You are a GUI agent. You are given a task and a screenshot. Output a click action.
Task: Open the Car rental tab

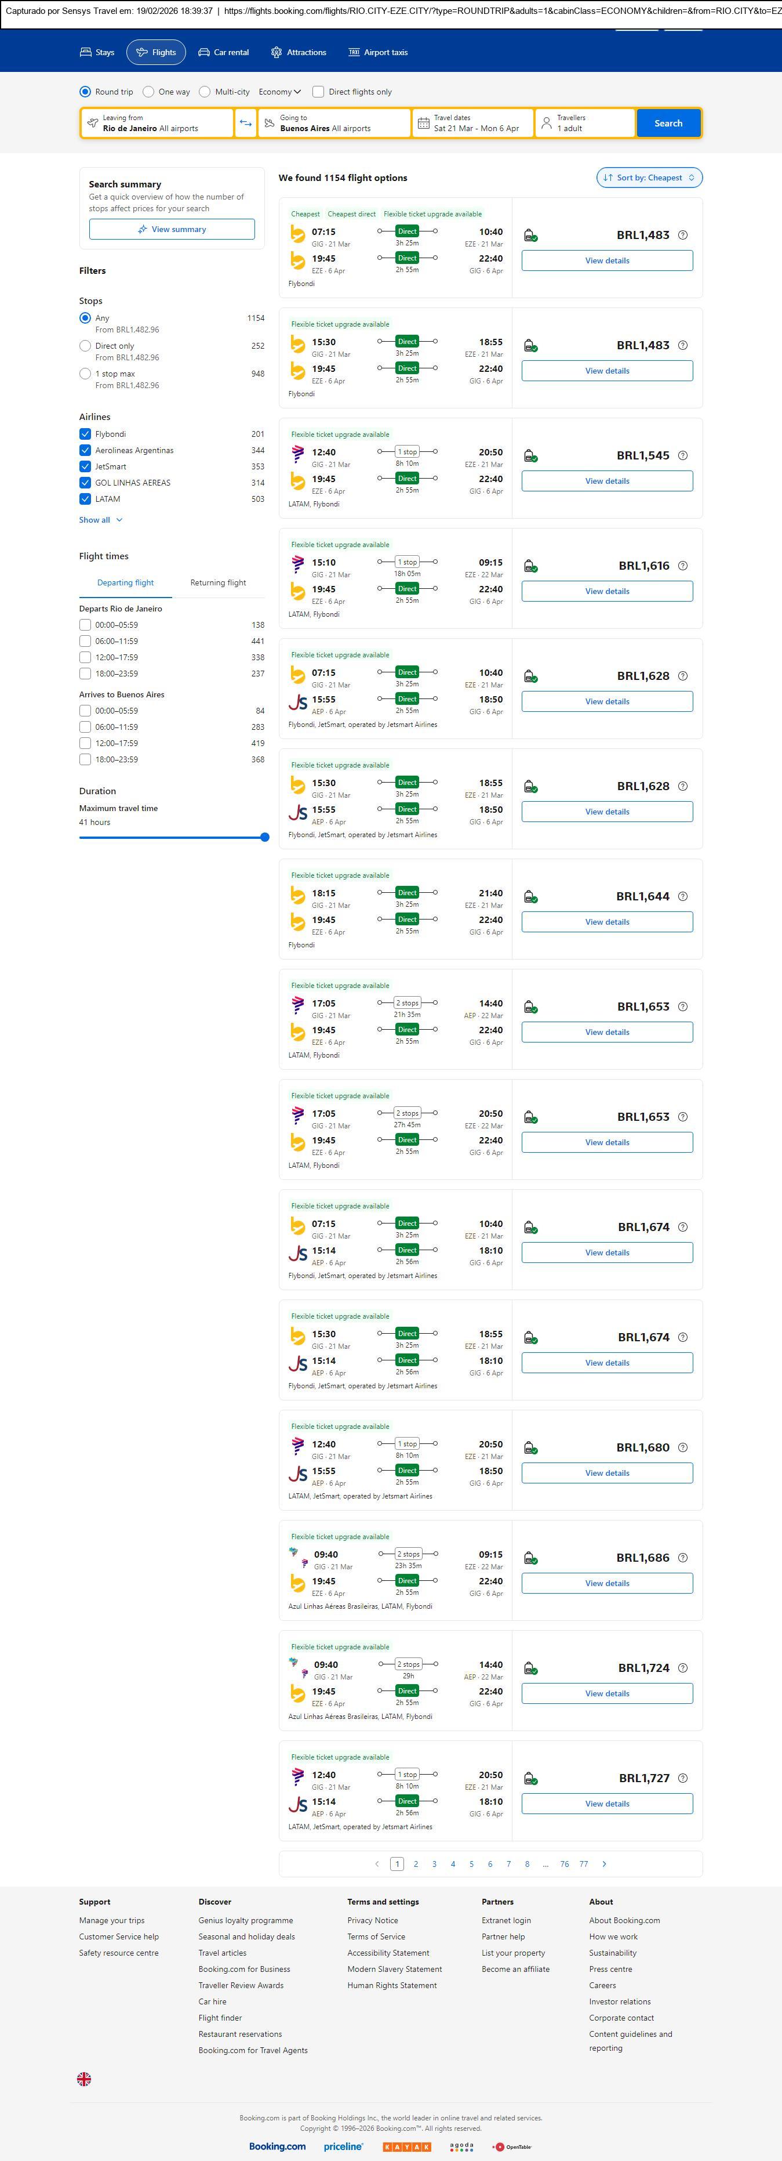(224, 52)
